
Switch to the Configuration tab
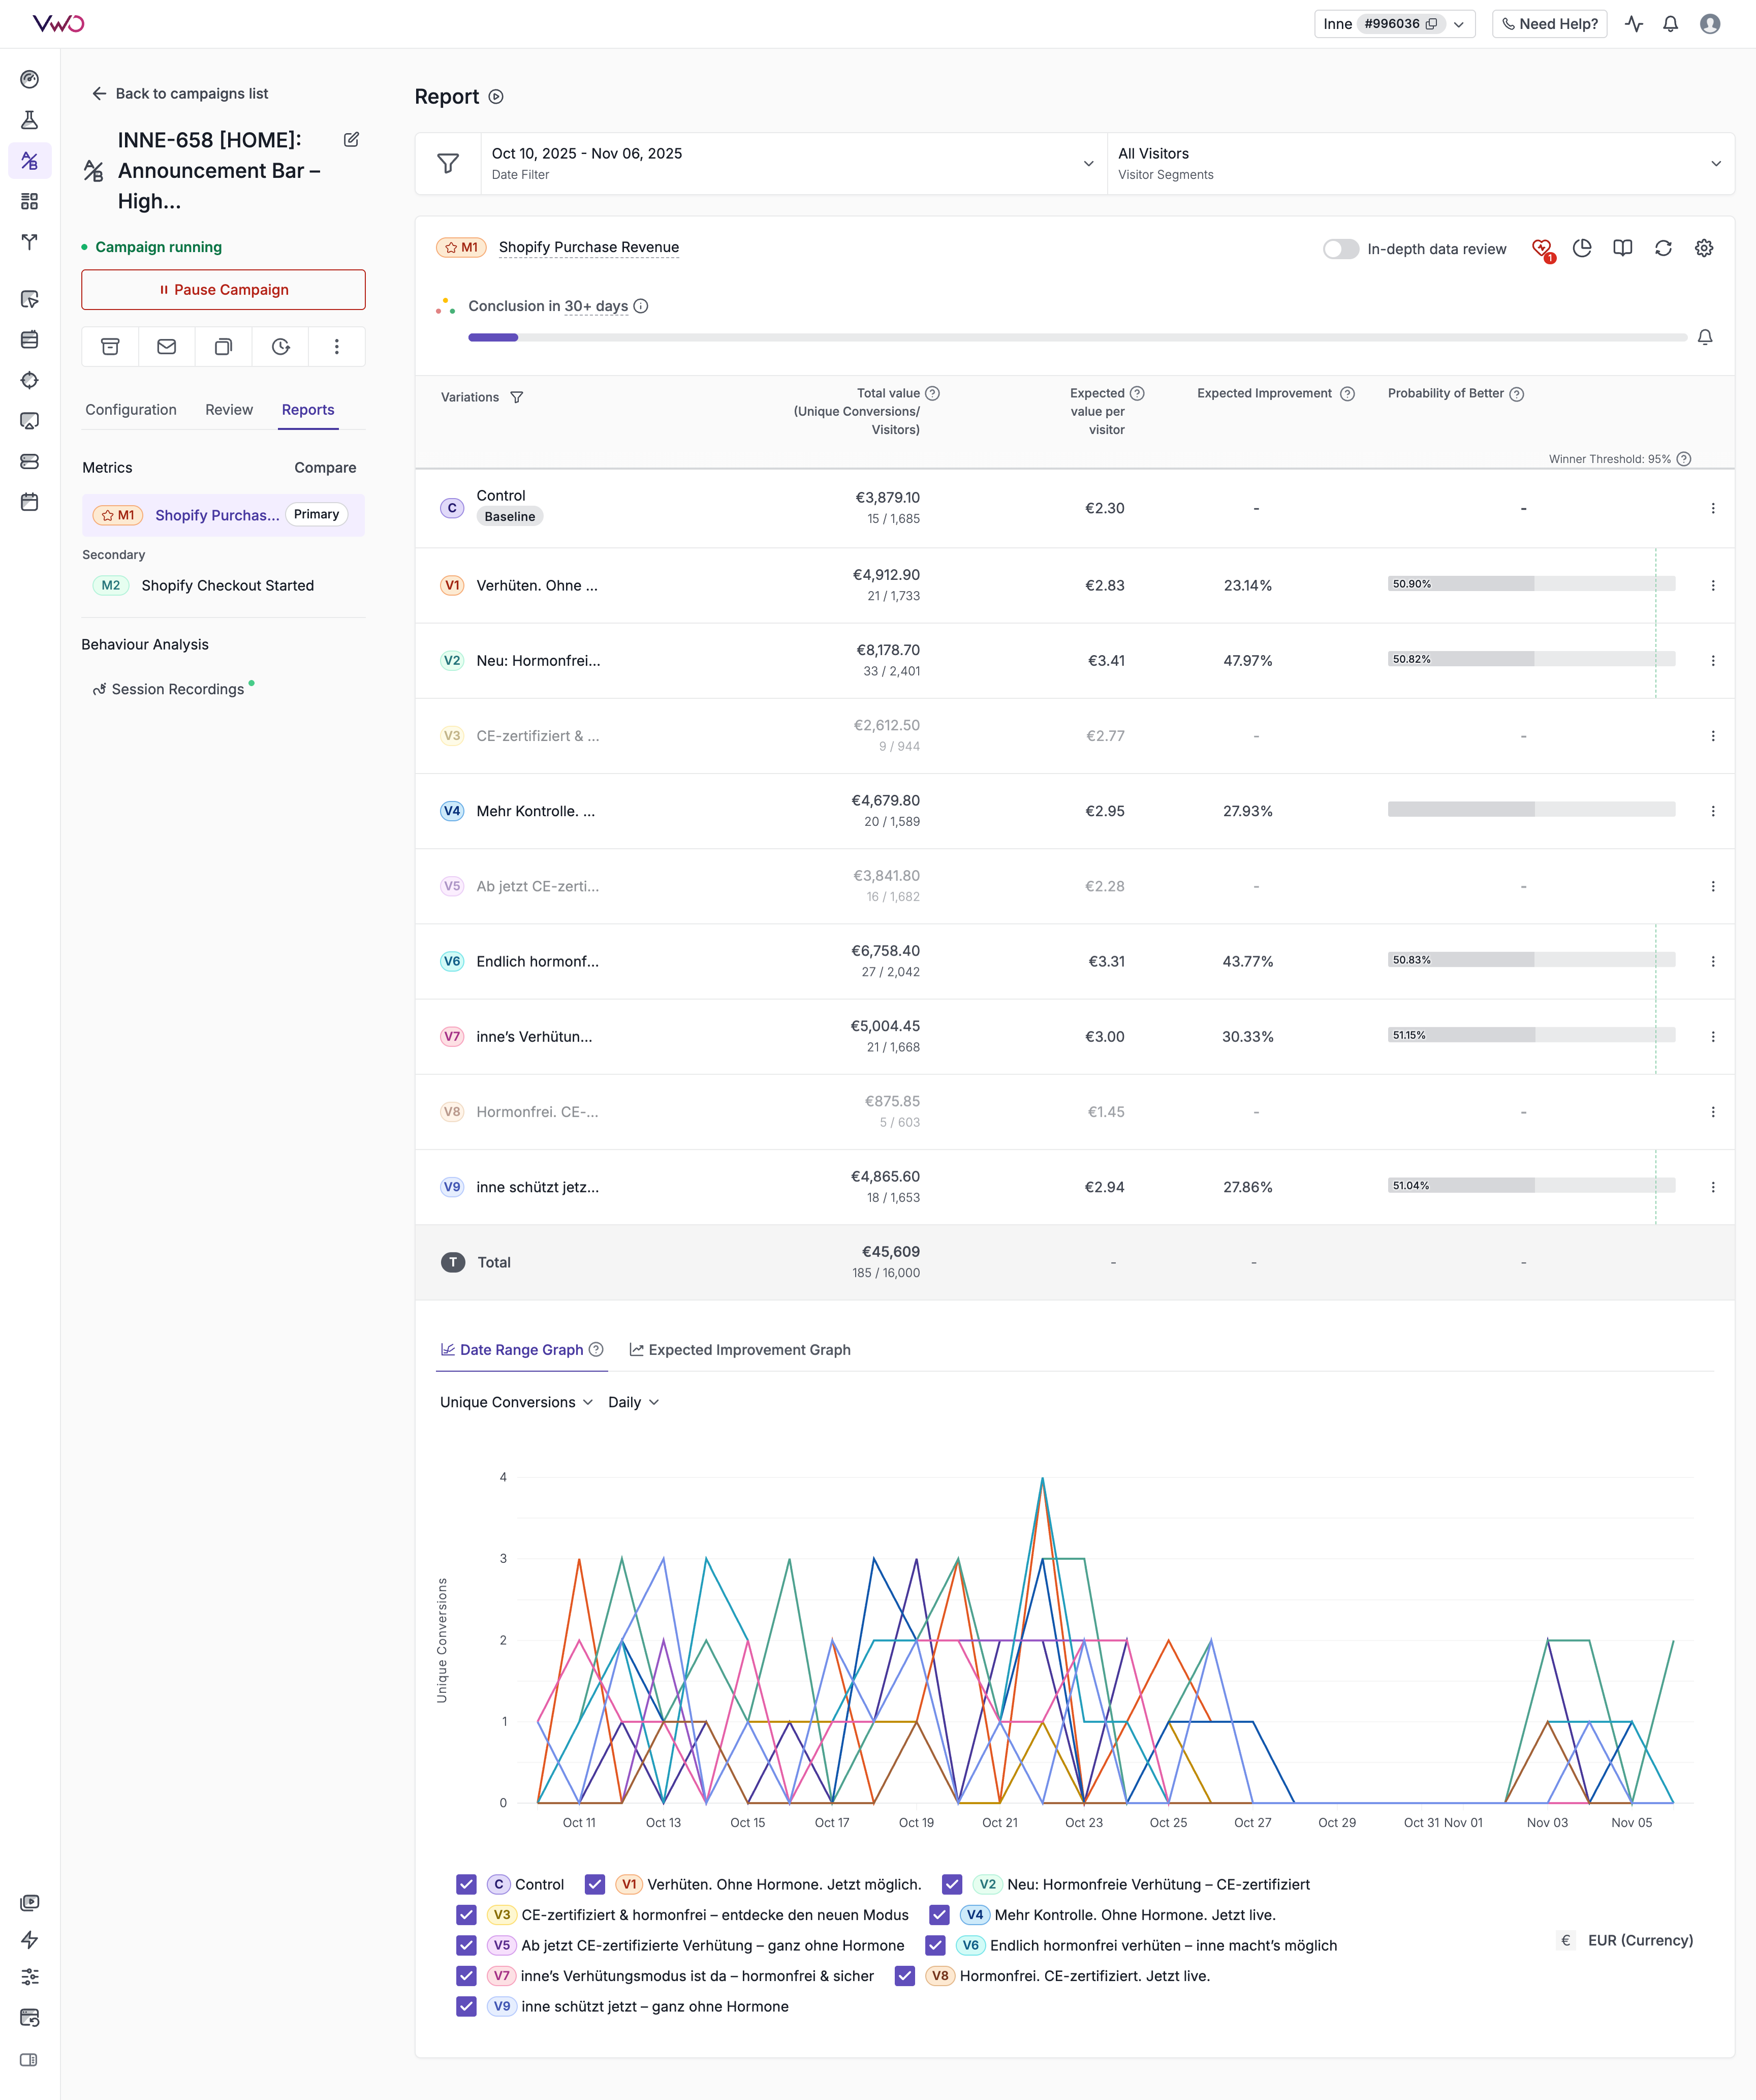[131, 410]
